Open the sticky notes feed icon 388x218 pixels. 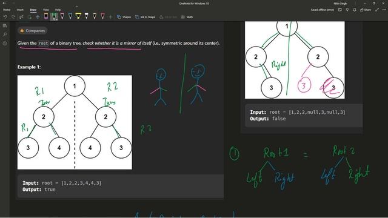click(x=340, y=10)
